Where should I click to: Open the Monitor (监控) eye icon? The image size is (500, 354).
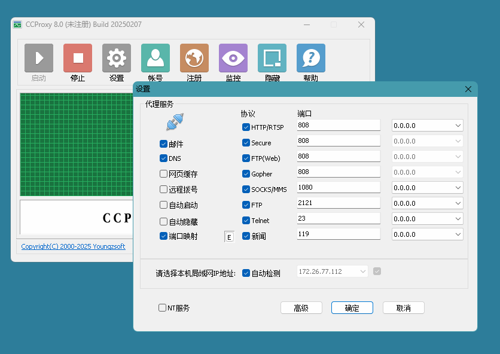(x=233, y=58)
